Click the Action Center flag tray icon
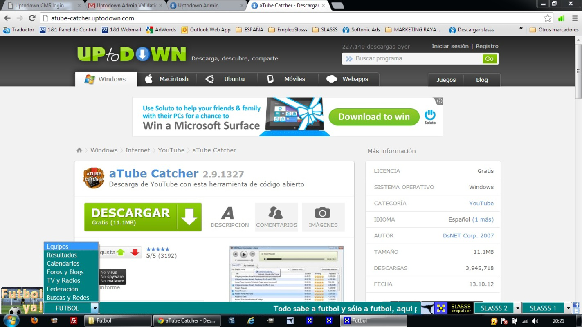Screen dimensions: 582x327 click(x=504, y=321)
